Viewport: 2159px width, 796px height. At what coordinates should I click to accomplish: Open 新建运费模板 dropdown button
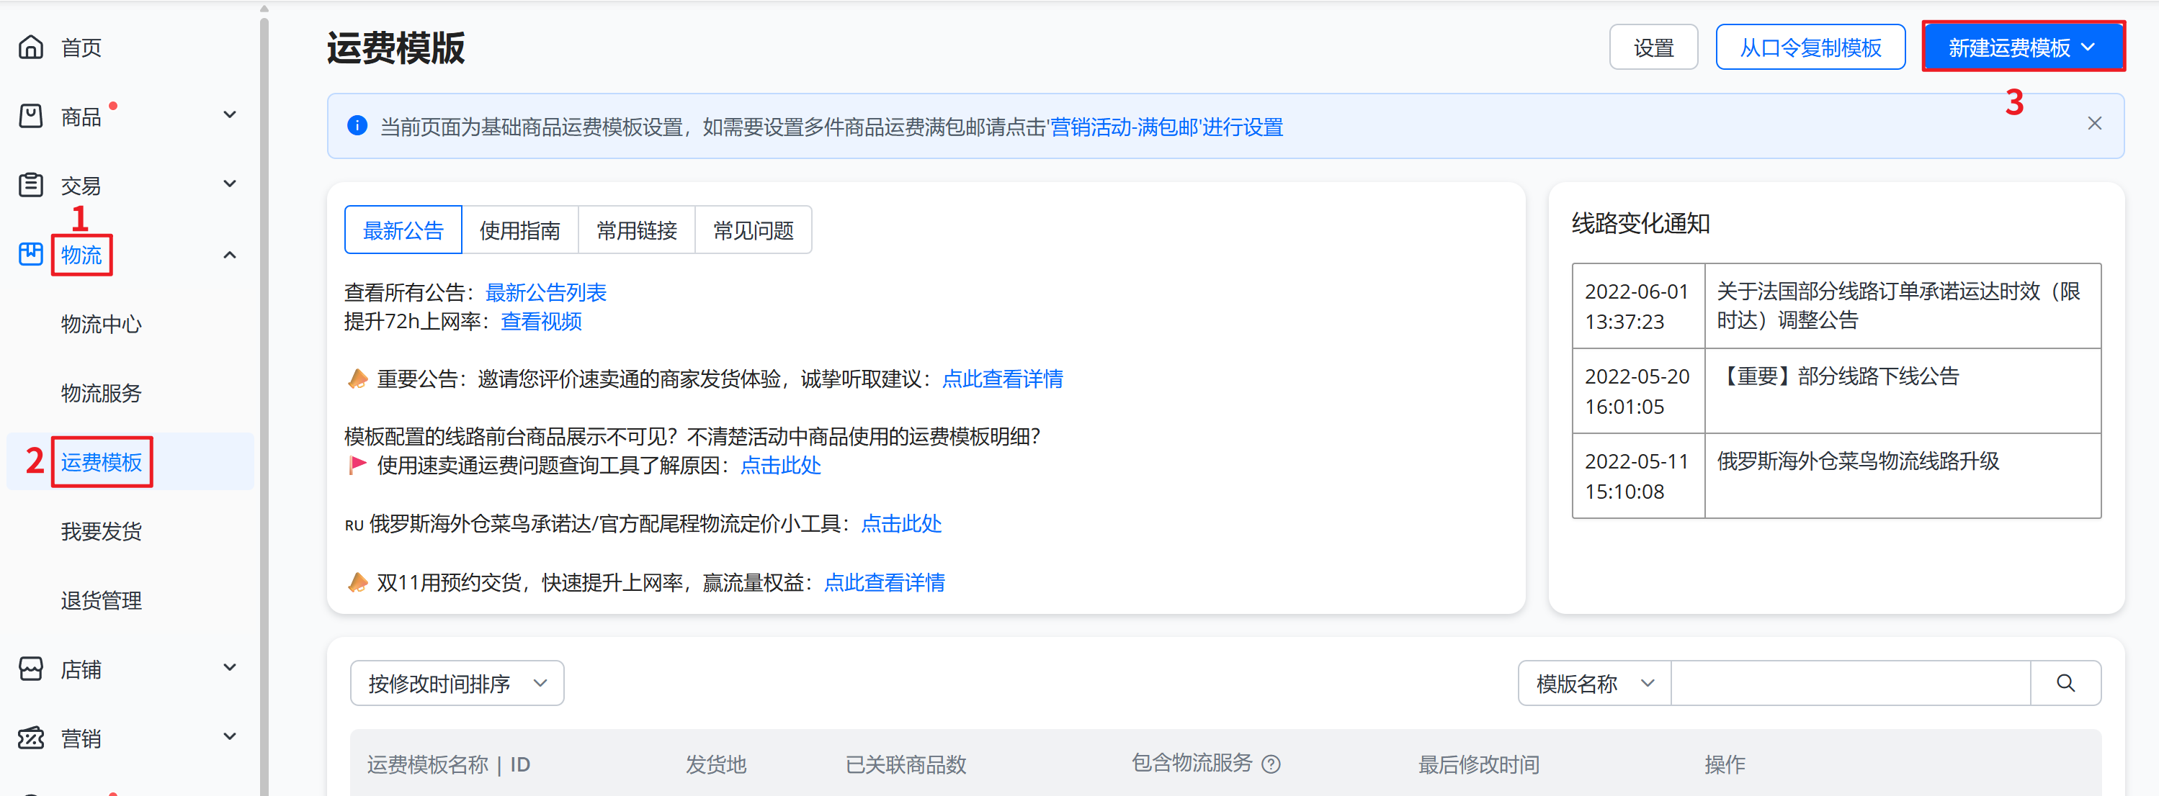click(x=2021, y=47)
